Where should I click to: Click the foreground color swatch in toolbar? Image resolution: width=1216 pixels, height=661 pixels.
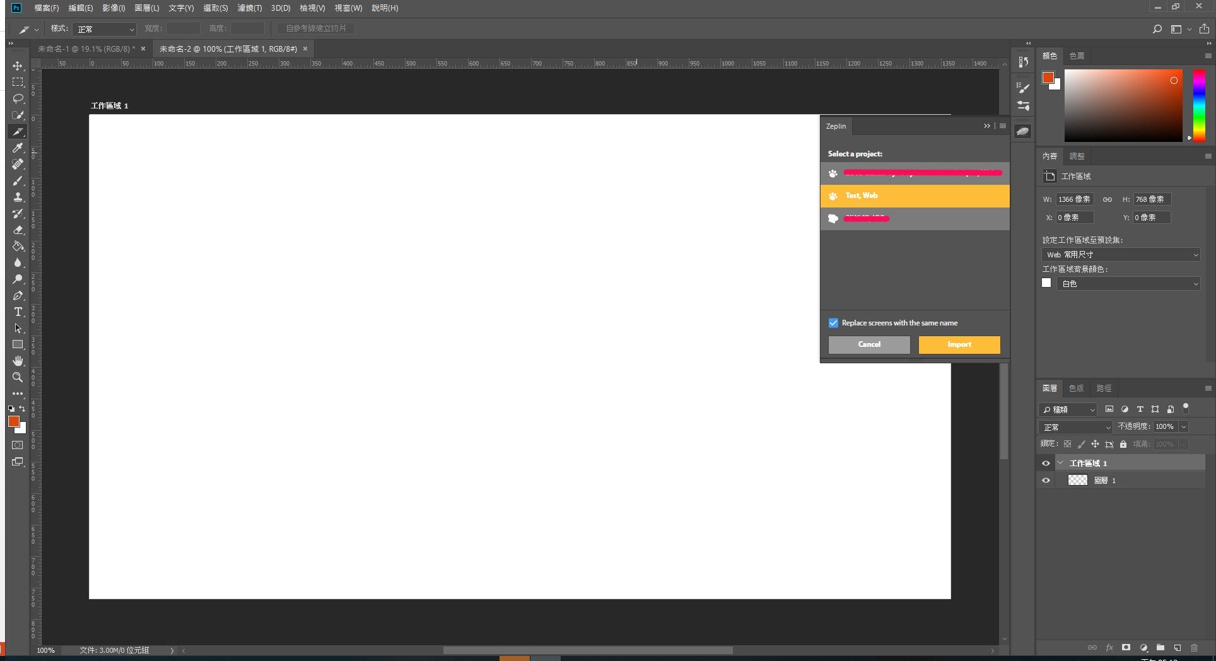pos(13,421)
